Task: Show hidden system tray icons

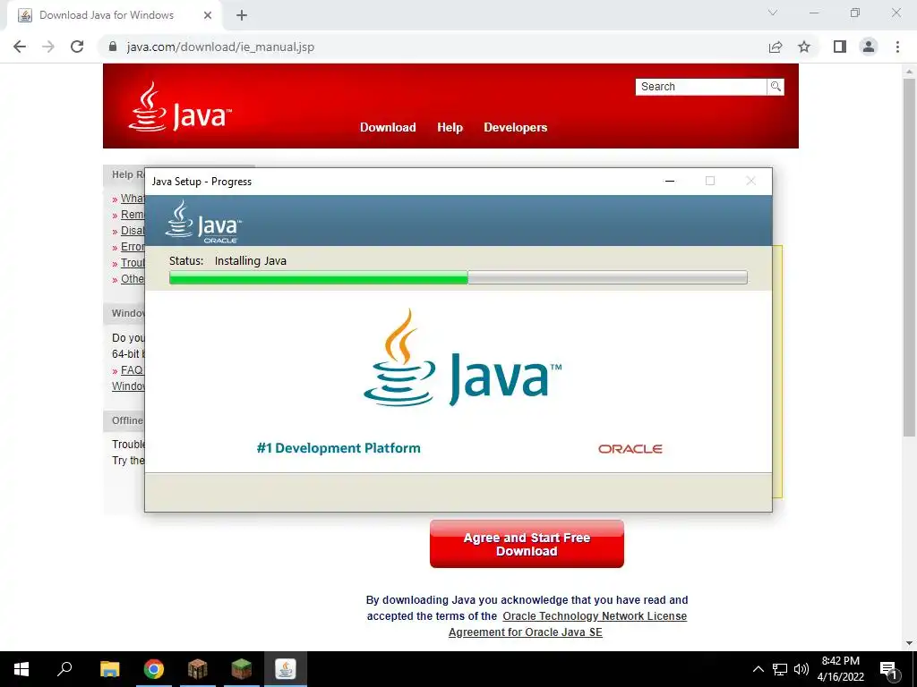Action: [758, 669]
